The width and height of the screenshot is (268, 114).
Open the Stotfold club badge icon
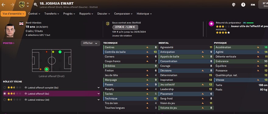click(x=22, y=5)
